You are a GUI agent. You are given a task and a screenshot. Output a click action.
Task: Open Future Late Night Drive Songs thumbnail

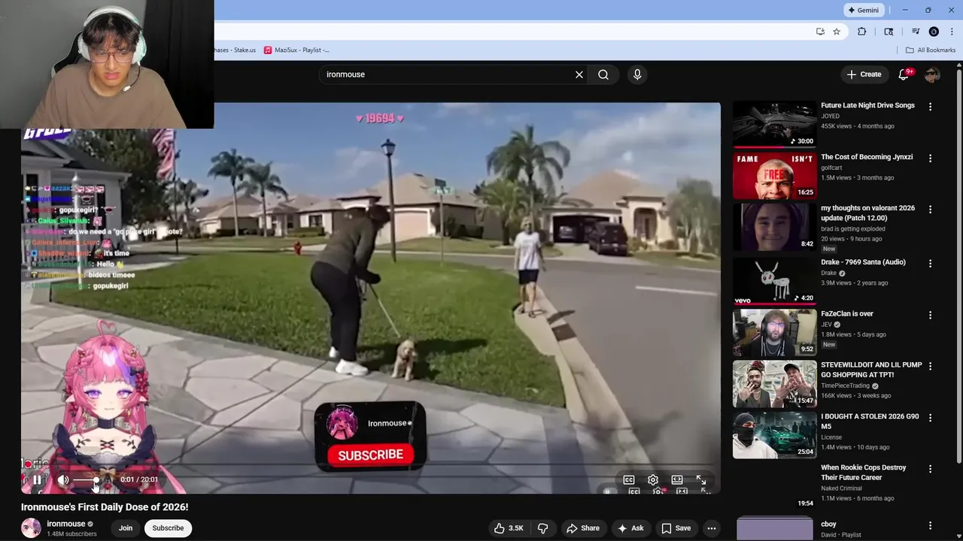[x=774, y=124]
